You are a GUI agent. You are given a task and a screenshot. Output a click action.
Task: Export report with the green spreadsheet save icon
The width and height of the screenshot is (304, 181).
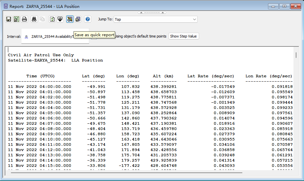pos(16,19)
